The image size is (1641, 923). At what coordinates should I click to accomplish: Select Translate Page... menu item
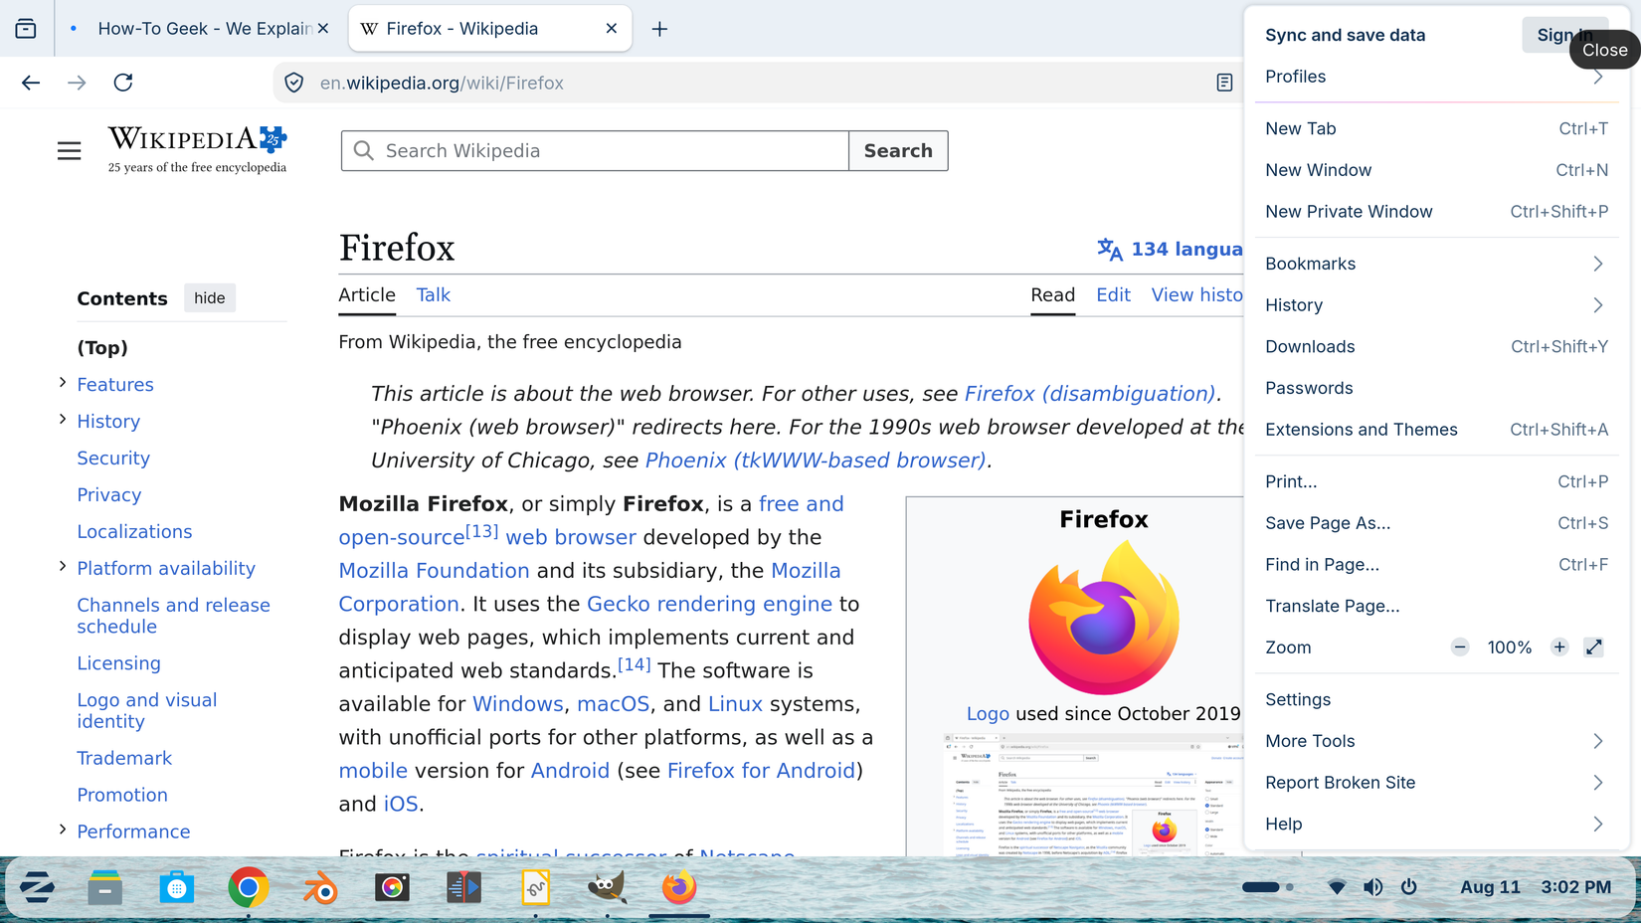click(x=1436, y=606)
